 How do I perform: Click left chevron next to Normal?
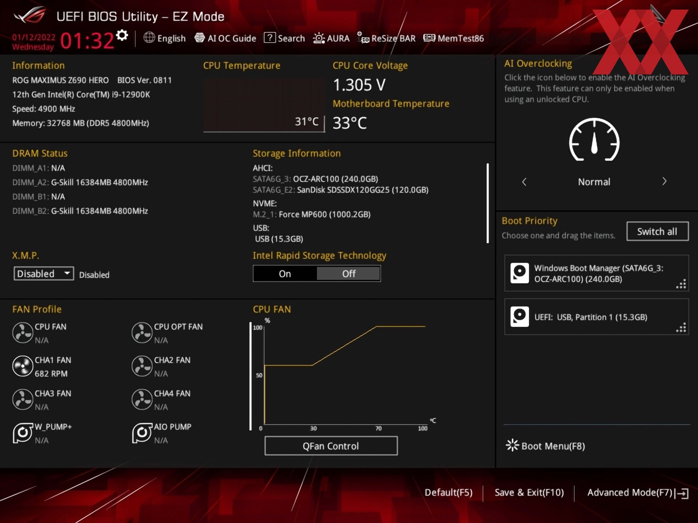524,182
